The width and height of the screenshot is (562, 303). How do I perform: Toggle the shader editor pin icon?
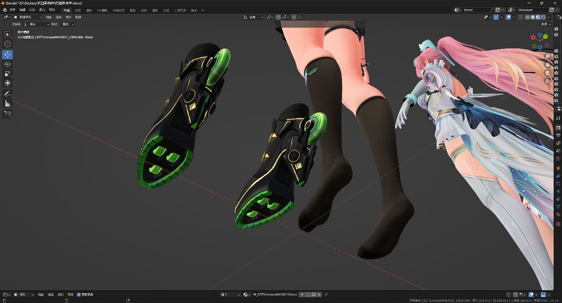tap(326, 295)
